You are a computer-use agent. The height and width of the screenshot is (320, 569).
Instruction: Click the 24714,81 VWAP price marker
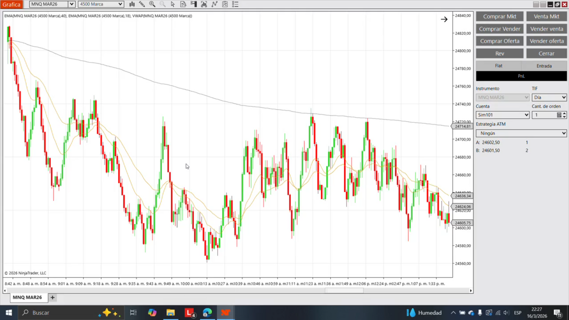[462, 126]
